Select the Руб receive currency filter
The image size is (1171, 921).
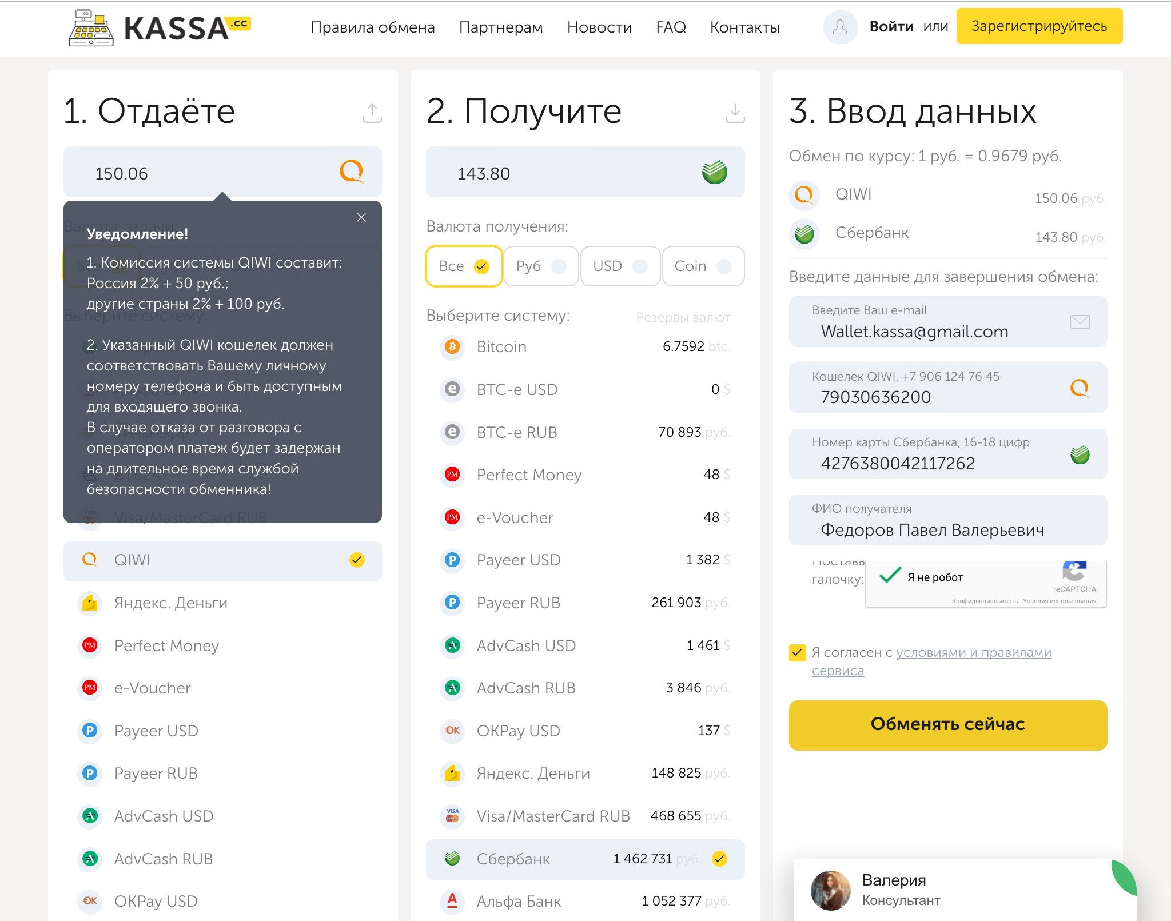point(541,266)
